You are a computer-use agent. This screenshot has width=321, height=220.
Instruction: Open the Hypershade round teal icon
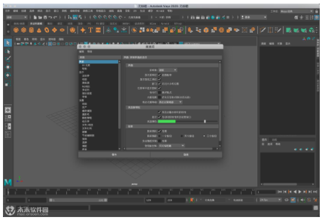click(x=213, y=17)
